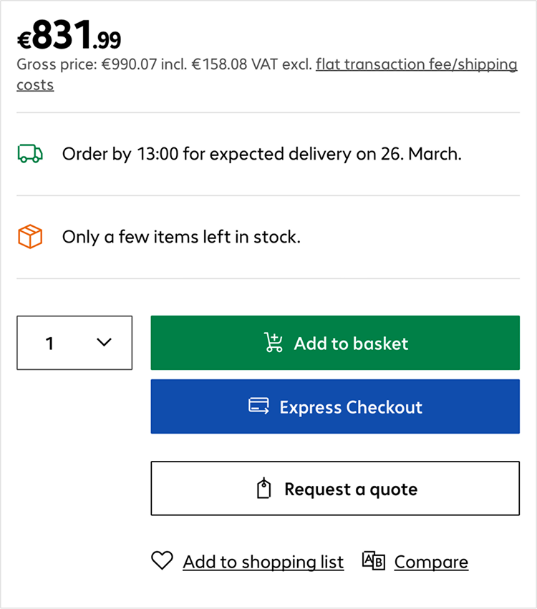
Task: Add the product to the basket
Action: (x=335, y=343)
